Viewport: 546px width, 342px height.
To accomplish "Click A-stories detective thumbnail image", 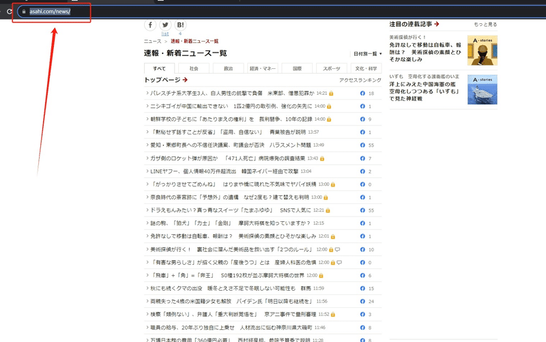I will click(482, 50).
